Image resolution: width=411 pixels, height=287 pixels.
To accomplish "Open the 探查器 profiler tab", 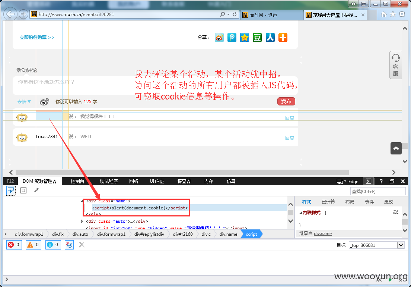I will tap(184, 181).
